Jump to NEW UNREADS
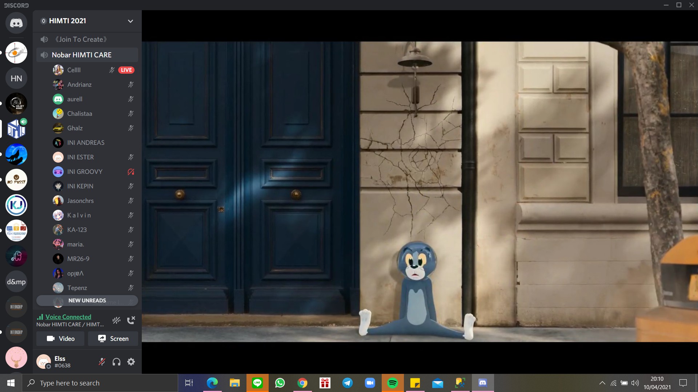This screenshot has width=698, height=392. coord(87,301)
